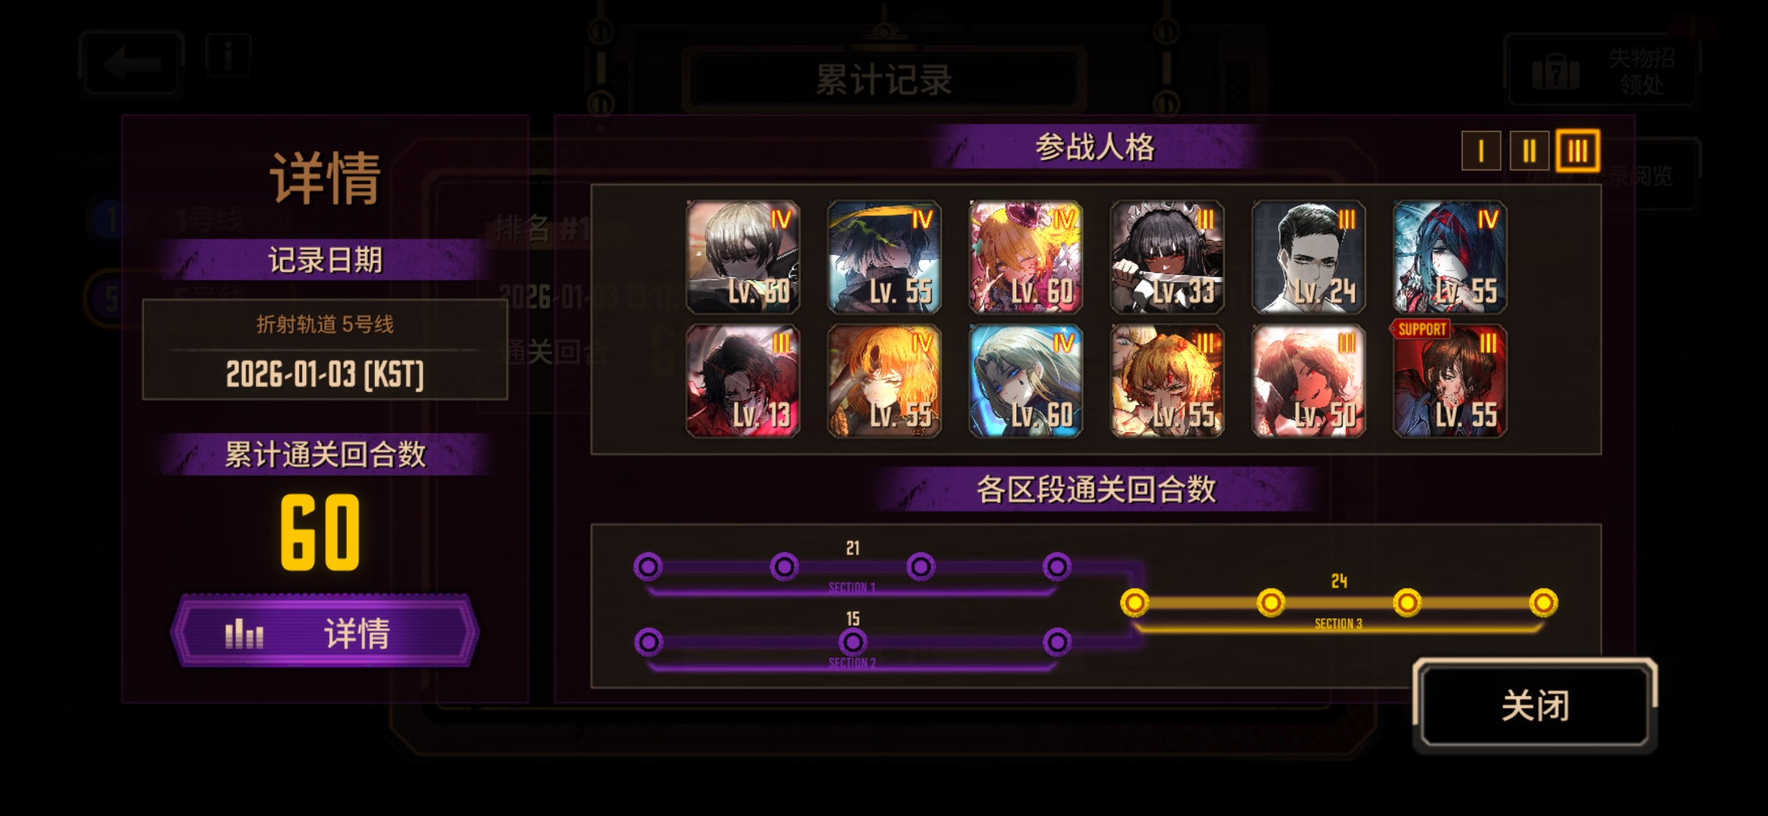Click the 折射轨道 5号线 record date box
Image resolution: width=1768 pixels, height=816 pixels.
pyautogui.click(x=325, y=349)
